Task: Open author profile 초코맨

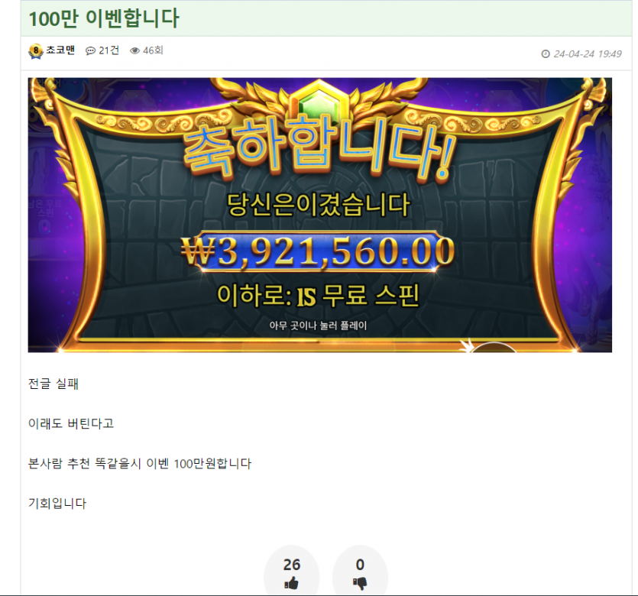Action: (60, 50)
